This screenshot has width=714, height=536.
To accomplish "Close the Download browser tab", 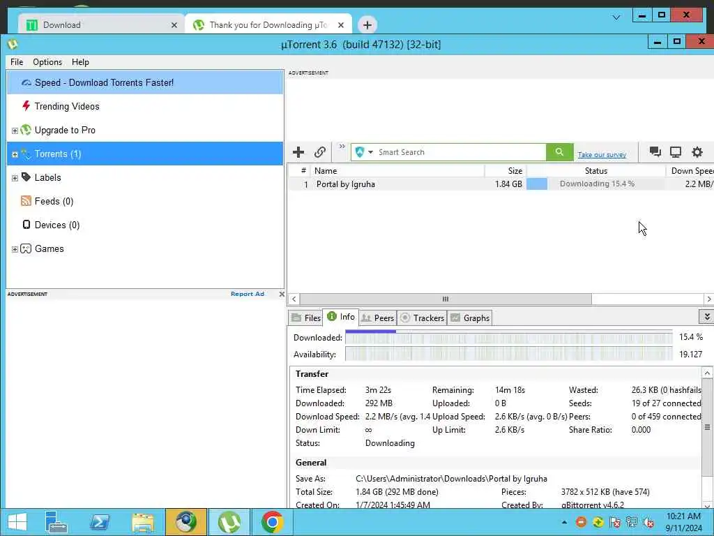I will 174,25.
